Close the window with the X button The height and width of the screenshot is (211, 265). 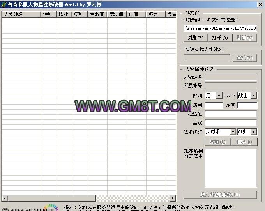pyautogui.click(x=260, y=4)
